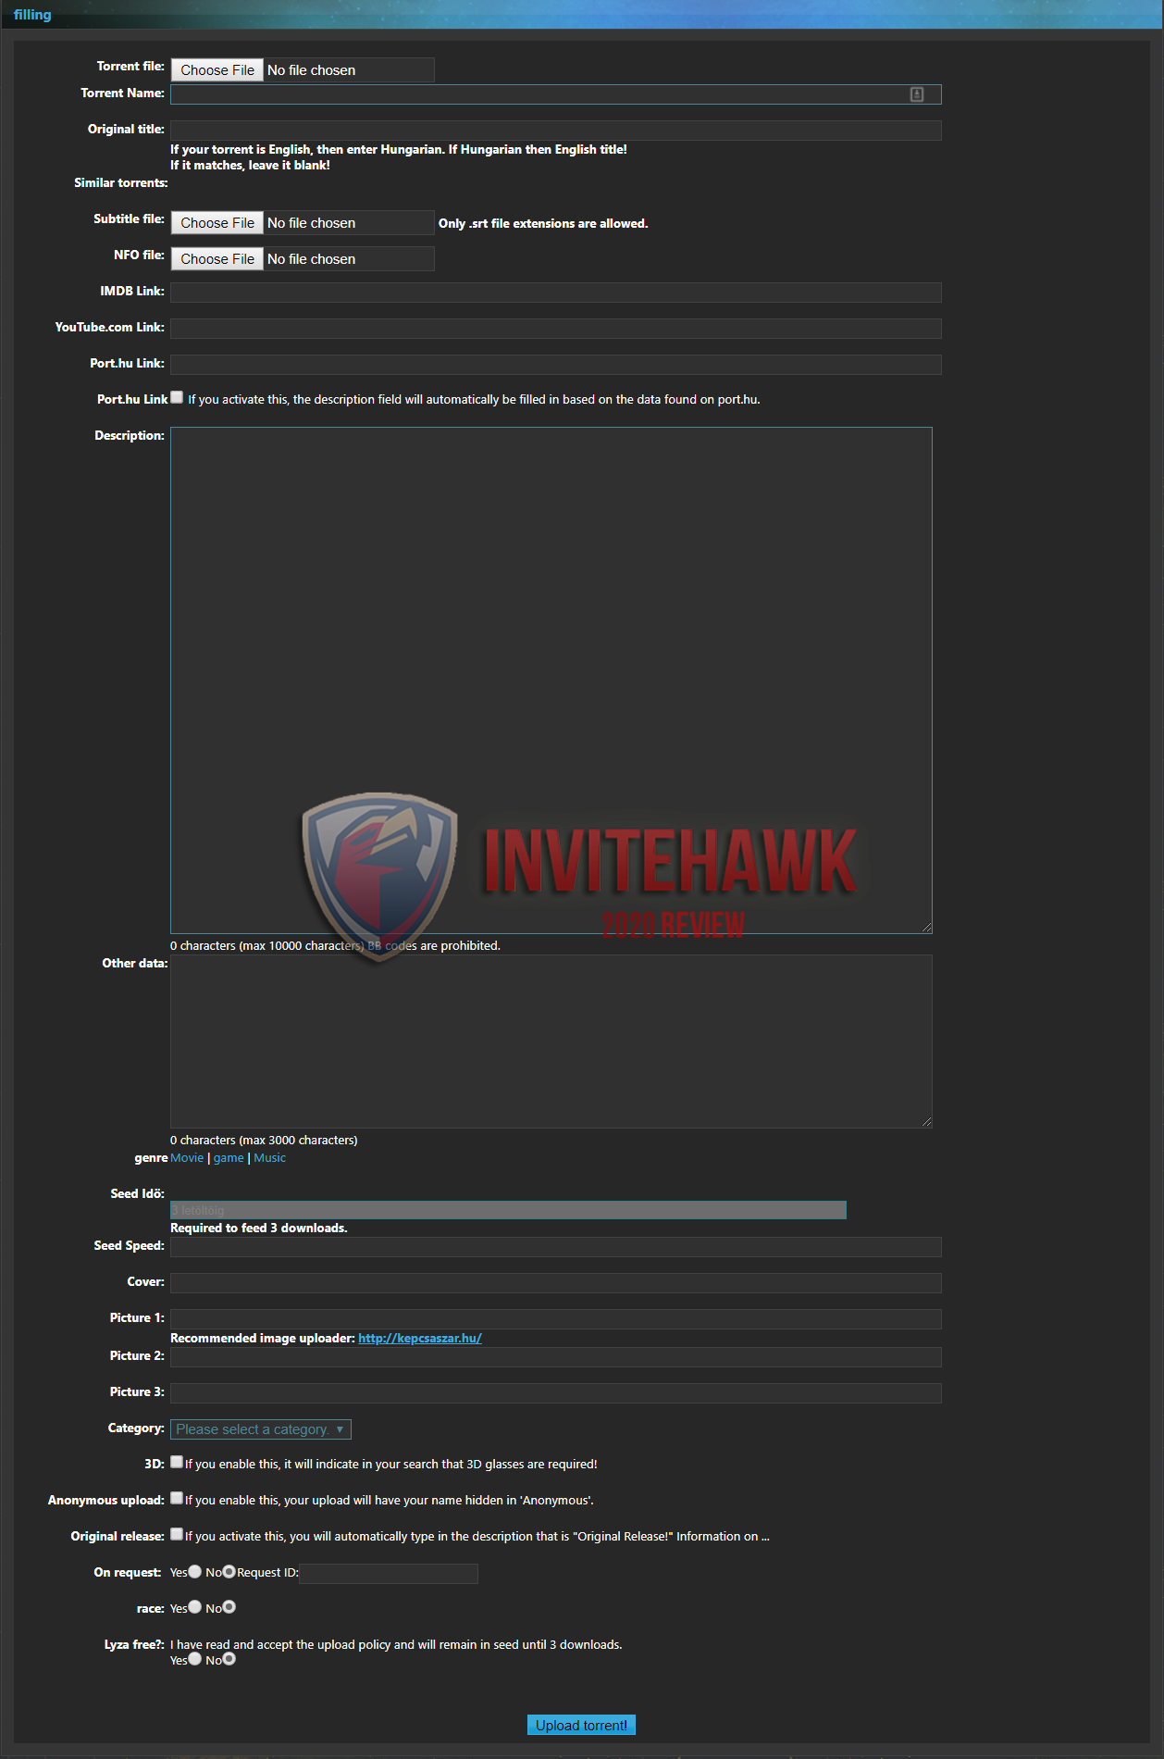Choose No for race
The width and height of the screenshot is (1164, 1759).
pos(229,1608)
